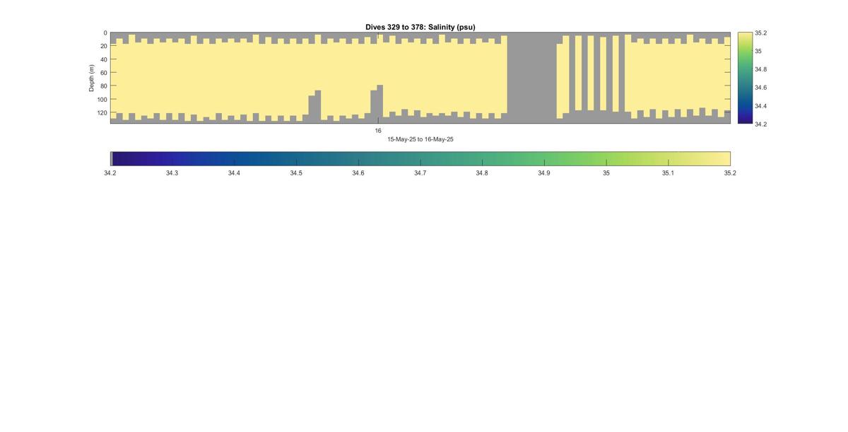Screen dimensions: 848x432
Task: Click the '35' label on vertical colorbar
Action: 758,52
